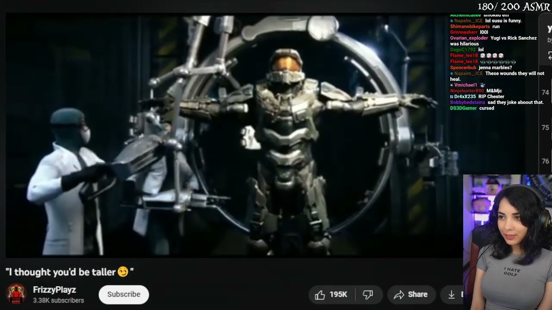This screenshot has height=310, width=552.
Task: Select chat user DS3DGamer
Action: click(464, 108)
